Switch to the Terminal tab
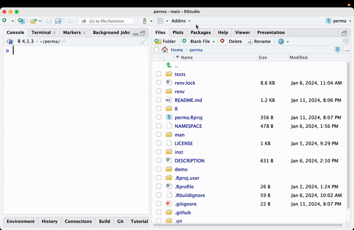This screenshot has height=230, width=354. [41, 32]
